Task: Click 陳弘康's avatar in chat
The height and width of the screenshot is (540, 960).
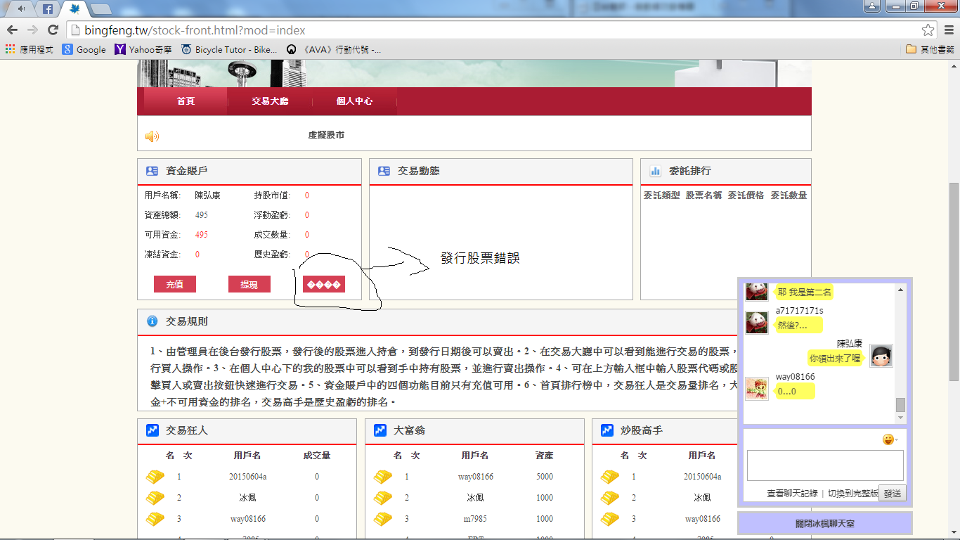Action: (x=881, y=356)
